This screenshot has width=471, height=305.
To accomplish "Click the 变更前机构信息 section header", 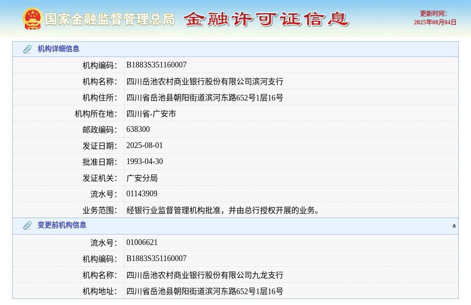I will click(235, 226).
